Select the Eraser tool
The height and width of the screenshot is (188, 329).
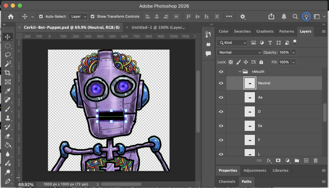point(8,136)
